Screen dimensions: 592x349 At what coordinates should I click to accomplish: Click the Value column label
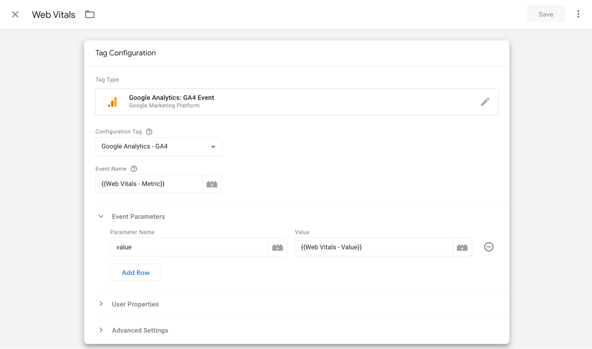point(302,232)
